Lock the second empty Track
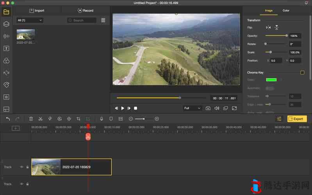312x195 pixels. [27, 184]
